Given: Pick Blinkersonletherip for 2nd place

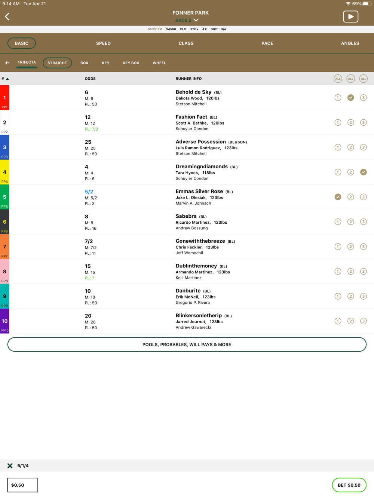Looking at the screenshot, I should [350, 321].
